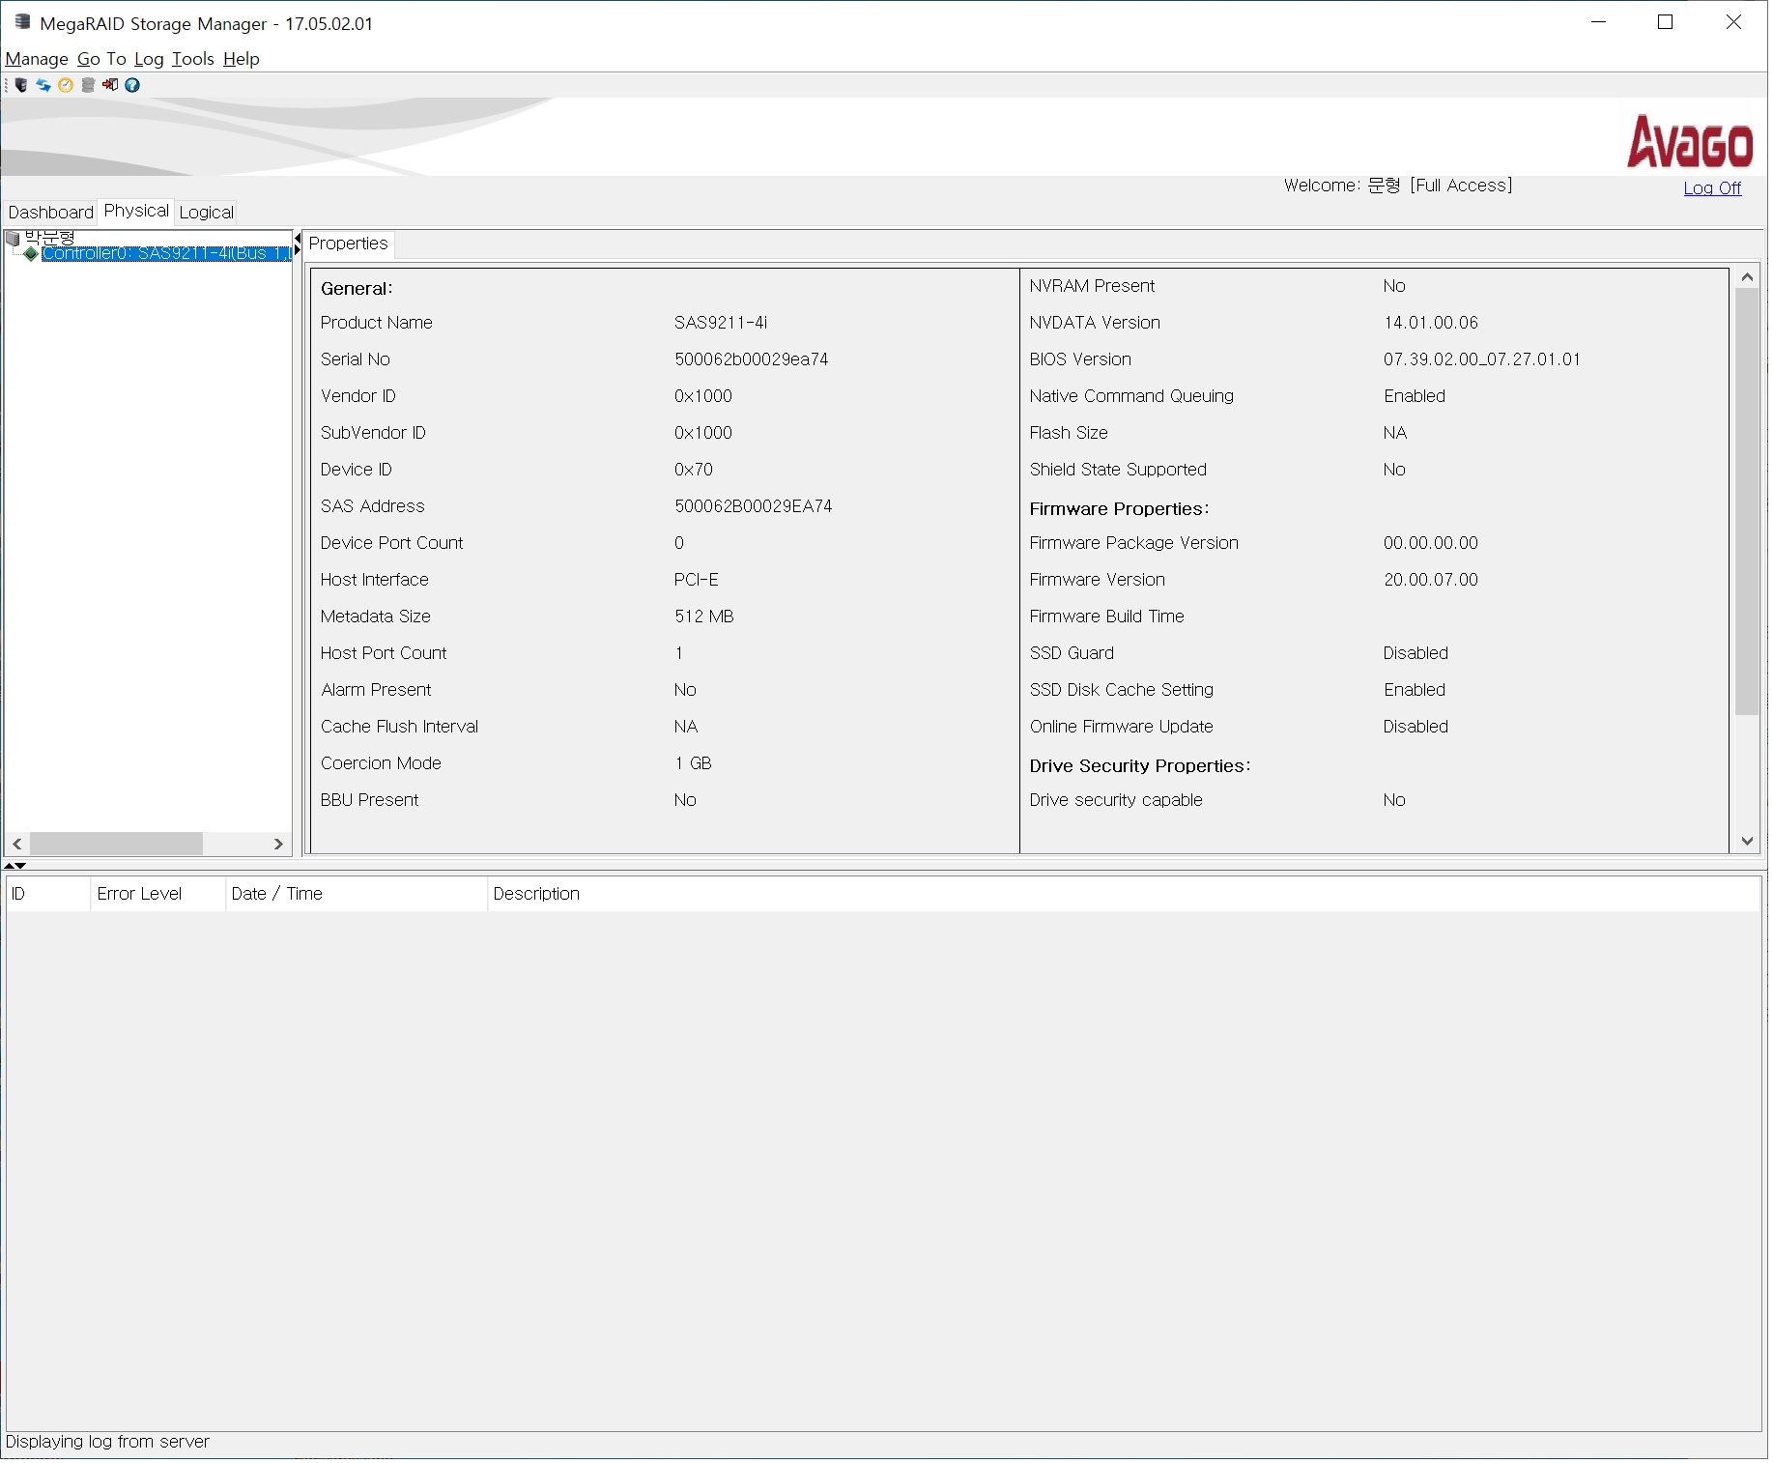Click the Firmware Package Version value 00.00.00.00
Screen dimensions: 1773x1463
point(1431,543)
